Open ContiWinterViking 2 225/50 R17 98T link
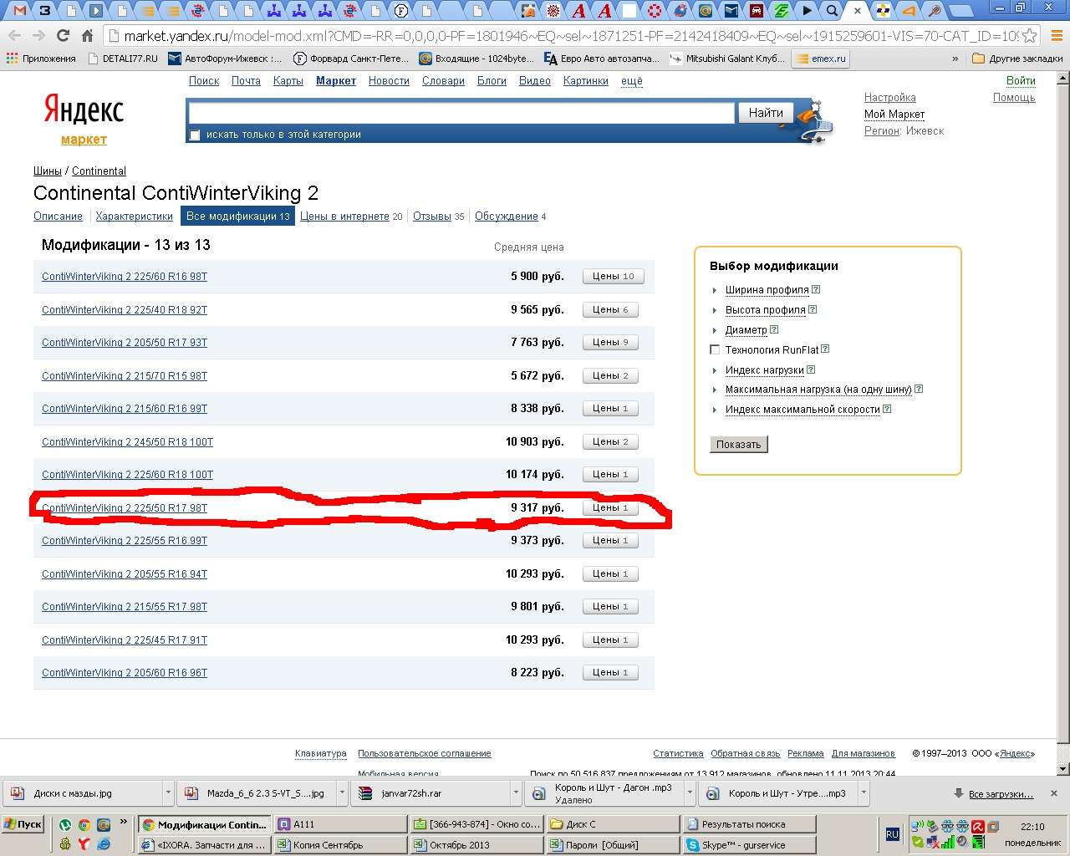Screen dimensions: 1070x856 tap(125, 508)
